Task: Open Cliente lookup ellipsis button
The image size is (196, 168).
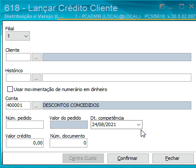Action: pyautogui.click(x=36, y=57)
